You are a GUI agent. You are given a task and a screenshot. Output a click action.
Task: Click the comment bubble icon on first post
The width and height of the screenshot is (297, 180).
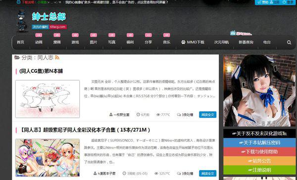pyautogui.click(x=179, y=115)
